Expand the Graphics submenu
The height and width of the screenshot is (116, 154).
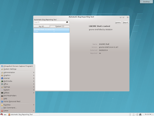18,75
